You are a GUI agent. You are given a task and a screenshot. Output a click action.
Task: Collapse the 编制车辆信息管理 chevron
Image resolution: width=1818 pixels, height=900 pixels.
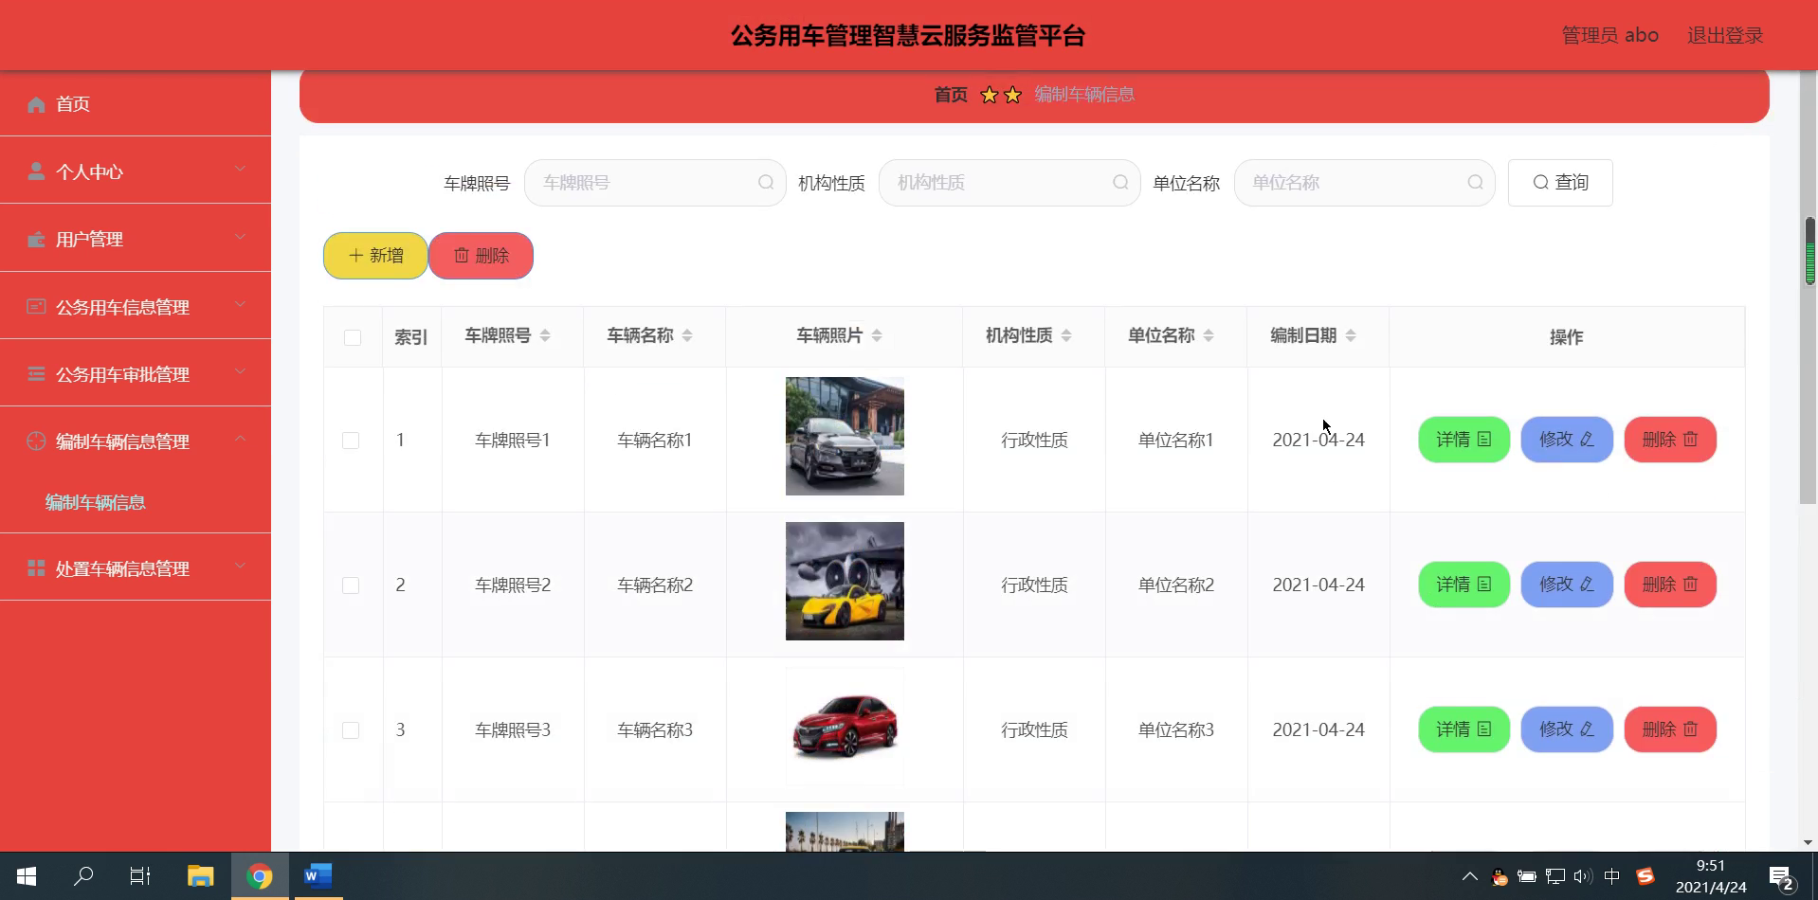[x=240, y=438]
